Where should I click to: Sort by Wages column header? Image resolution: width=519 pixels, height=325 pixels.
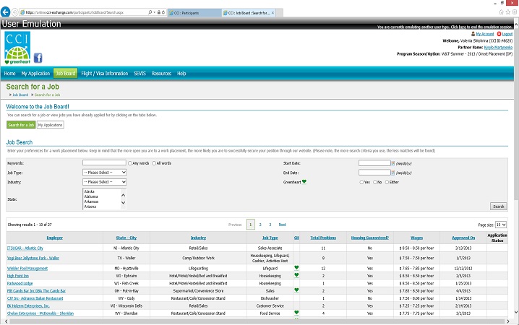click(x=417, y=238)
